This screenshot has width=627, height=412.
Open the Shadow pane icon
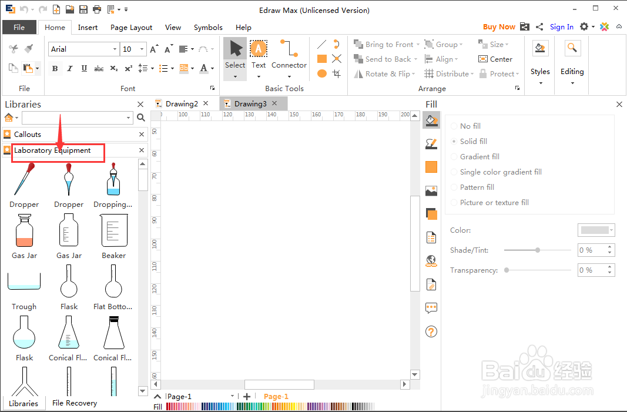[x=431, y=214]
